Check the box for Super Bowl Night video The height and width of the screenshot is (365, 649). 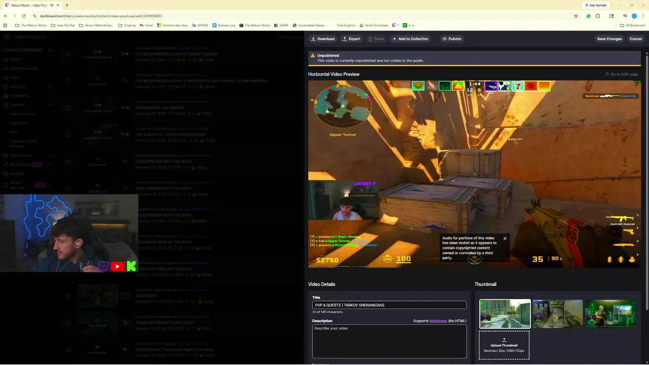pyautogui.click(x=68, y=349)
